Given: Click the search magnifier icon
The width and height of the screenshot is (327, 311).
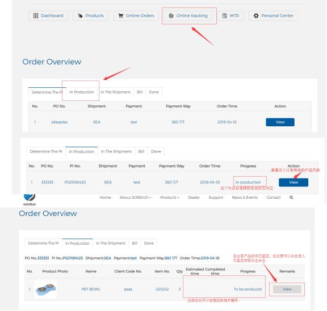Looking at the screenshot, I should click(x=291, y=197).
